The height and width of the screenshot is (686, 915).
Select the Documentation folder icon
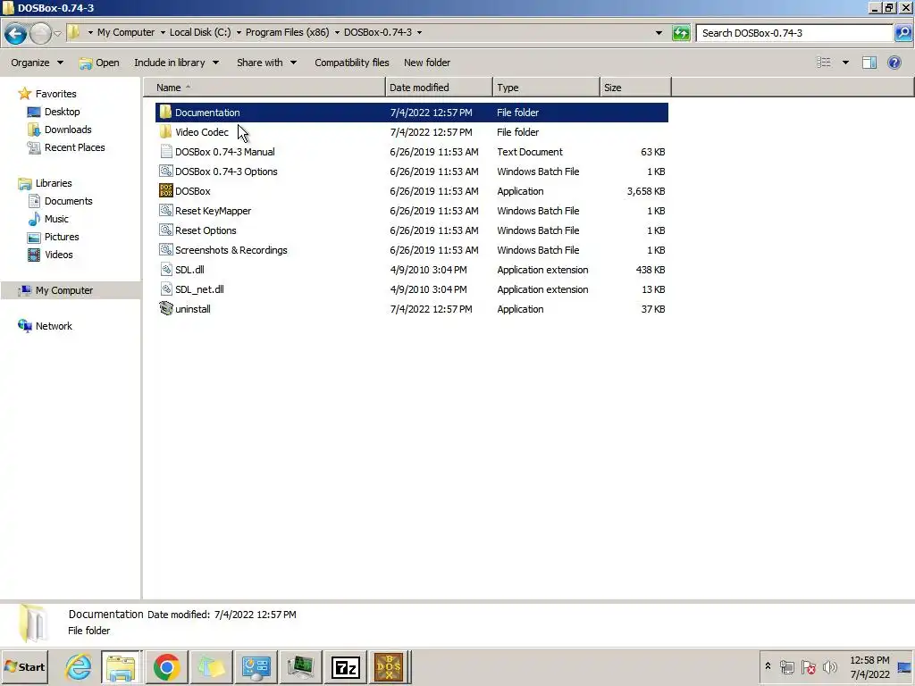(165, 112)
